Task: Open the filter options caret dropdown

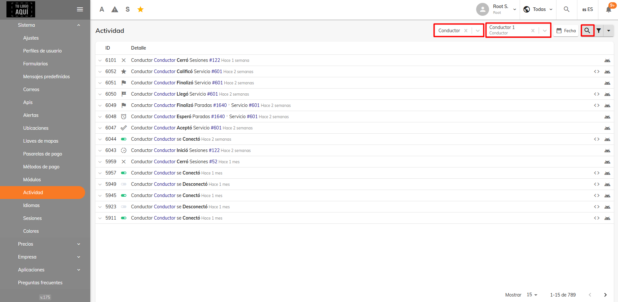Action: [609, 31]
